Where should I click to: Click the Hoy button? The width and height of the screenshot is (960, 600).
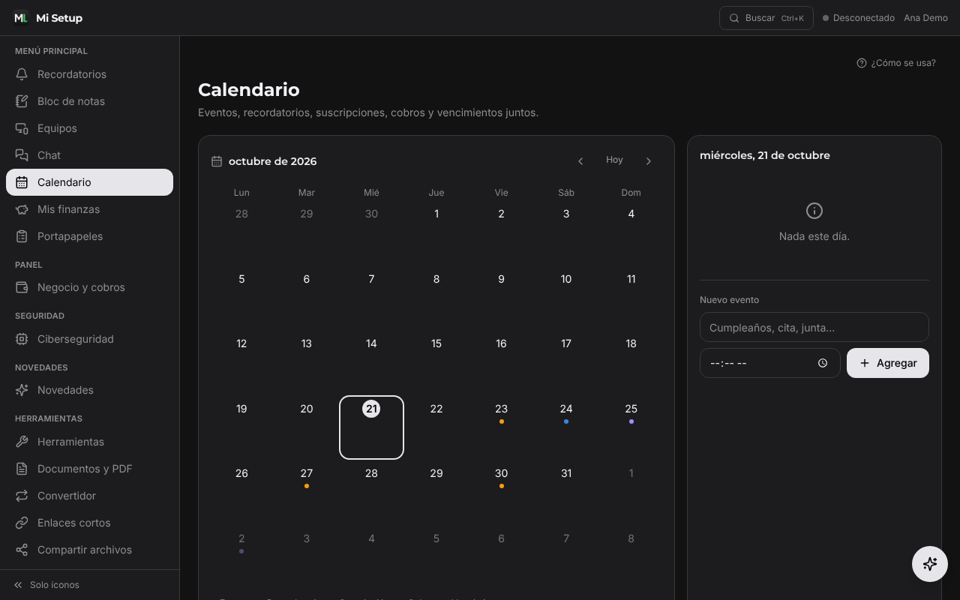pyautogui.click(x=614, y=160)
